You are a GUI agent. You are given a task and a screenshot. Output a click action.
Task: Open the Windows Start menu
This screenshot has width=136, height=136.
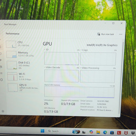coord(42,131)
